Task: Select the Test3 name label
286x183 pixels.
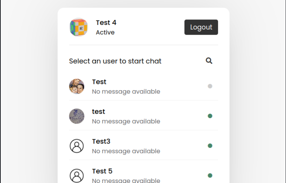Action: point(101,141)
